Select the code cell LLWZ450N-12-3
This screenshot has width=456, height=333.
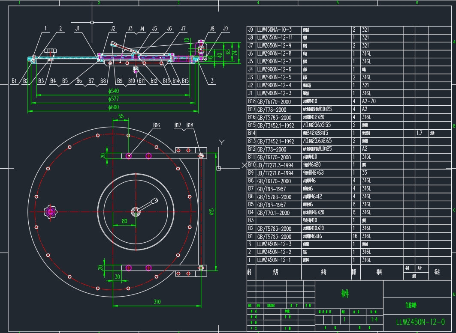[x=274, y=244]
